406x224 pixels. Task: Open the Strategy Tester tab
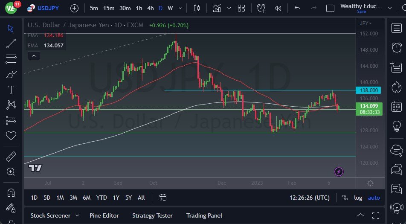click(152, 215)
